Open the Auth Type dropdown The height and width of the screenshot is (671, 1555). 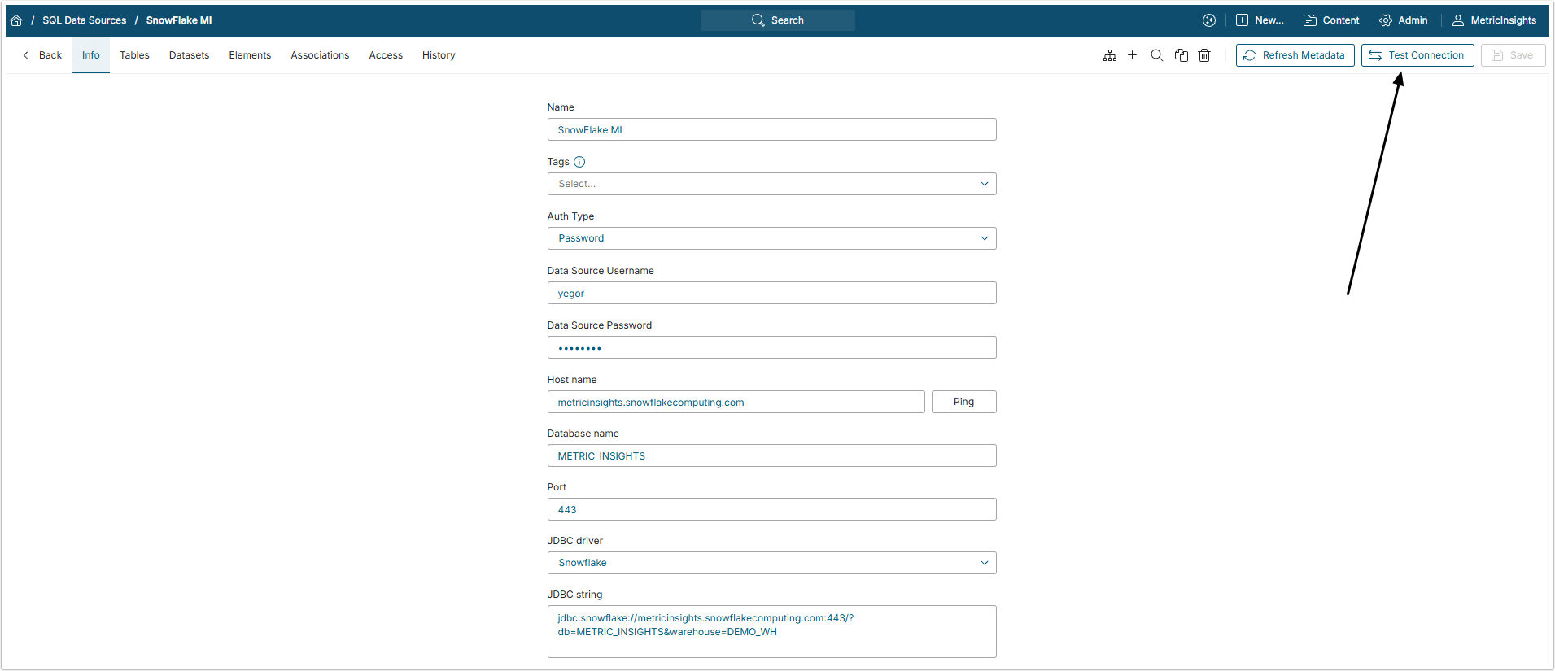coord(771,238)
